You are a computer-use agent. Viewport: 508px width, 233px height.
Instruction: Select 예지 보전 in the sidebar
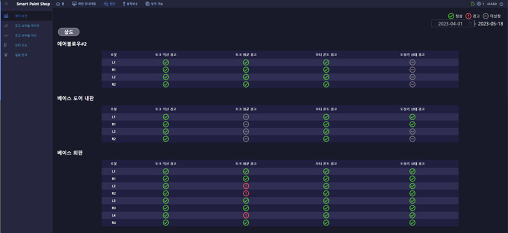coord(26,16)
